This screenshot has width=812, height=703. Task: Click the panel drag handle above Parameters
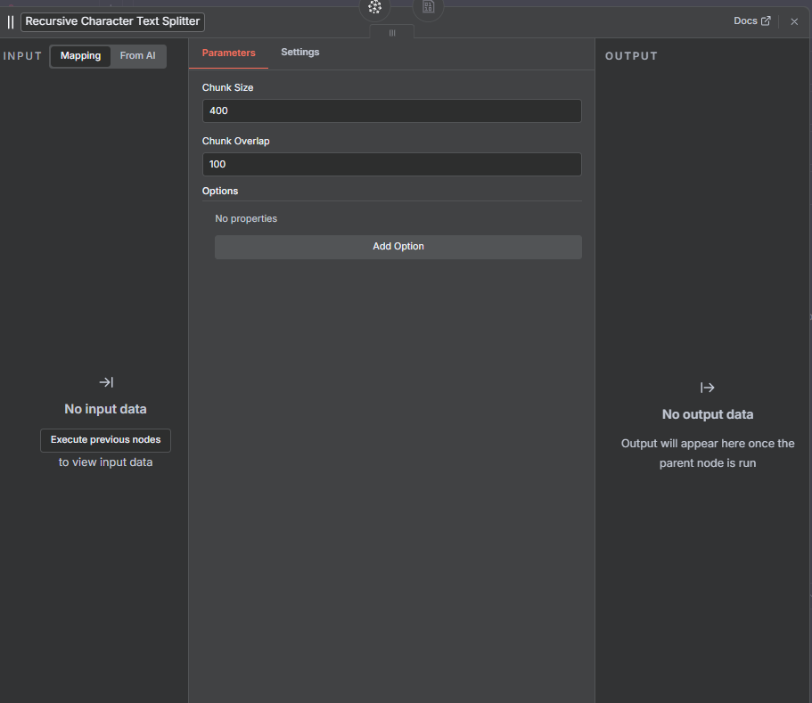(x=392, y=33)
